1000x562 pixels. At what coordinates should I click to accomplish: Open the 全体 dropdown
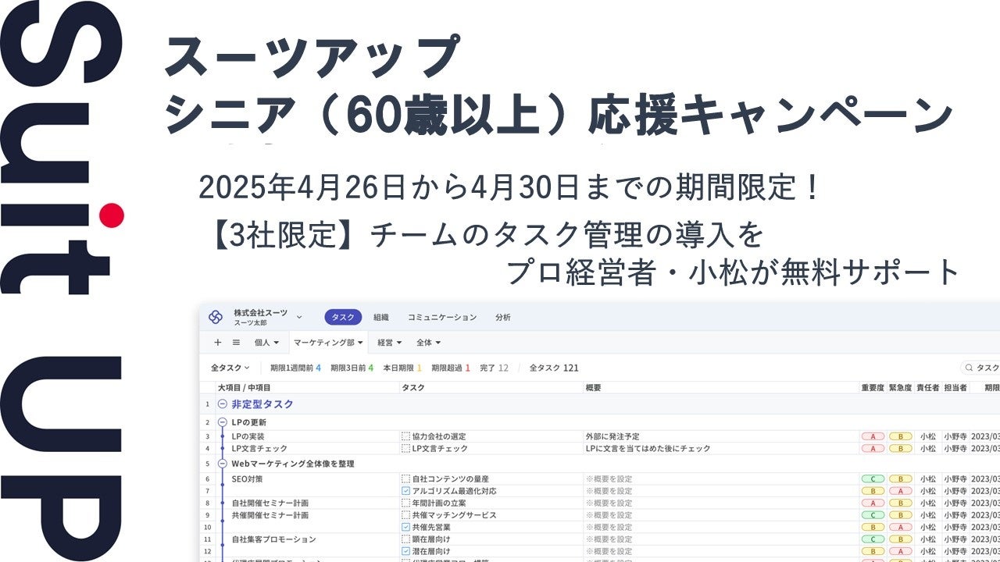[428, 342]
